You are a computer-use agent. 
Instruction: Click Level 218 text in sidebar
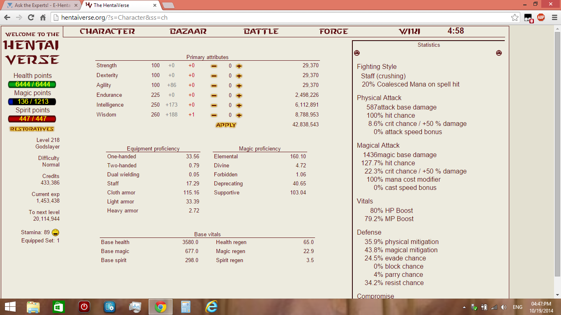pyautogui.click(x=48, y=140)
